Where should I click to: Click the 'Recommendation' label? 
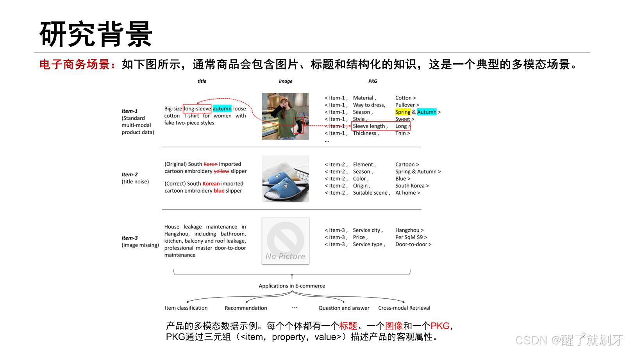pyautogui.click(x=246, y=308)
